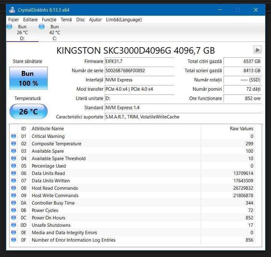Viewport: 271px width, 257px height.
Task: Click the serial number field 50026B7686F00892
Action: (x=139, y=71)
